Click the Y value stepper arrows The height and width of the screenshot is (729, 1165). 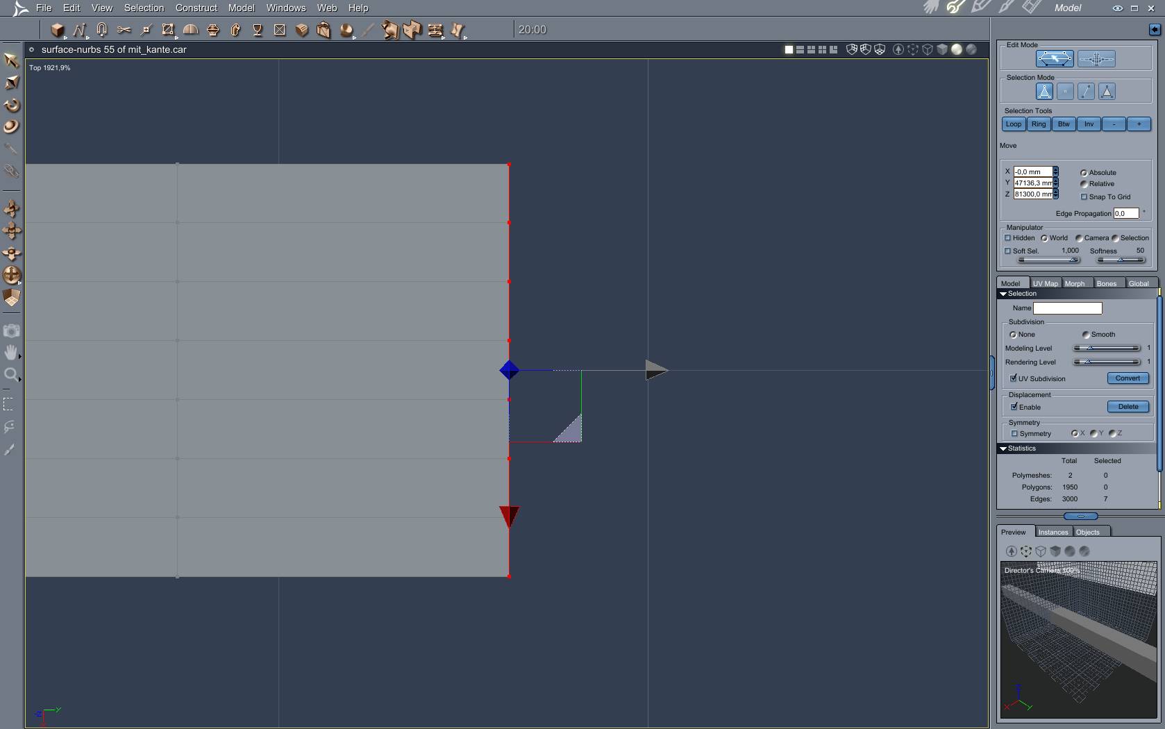pos(1055,183)
